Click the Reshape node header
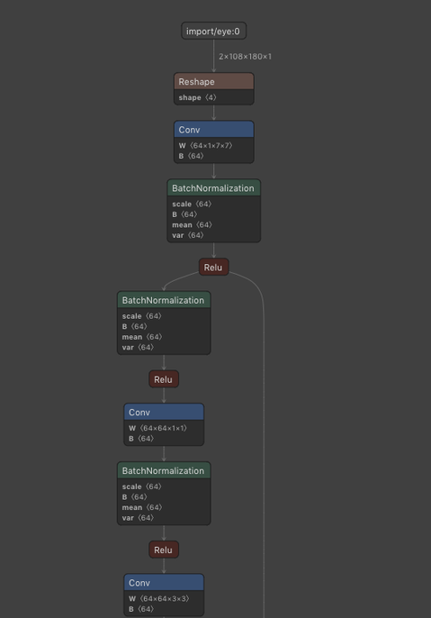 [x=214, y=81]
